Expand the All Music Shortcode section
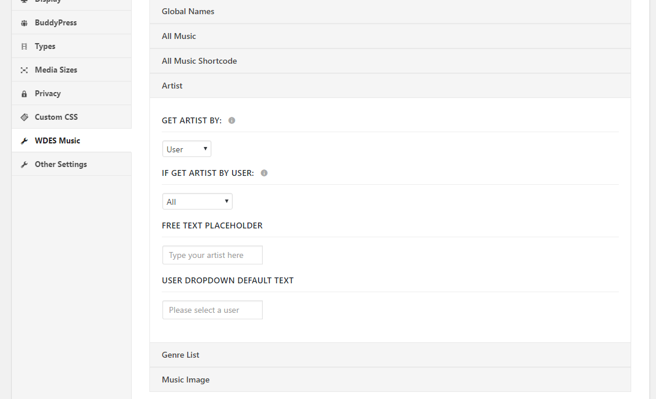Screen dimensions: 656x399 coord(390,61)
